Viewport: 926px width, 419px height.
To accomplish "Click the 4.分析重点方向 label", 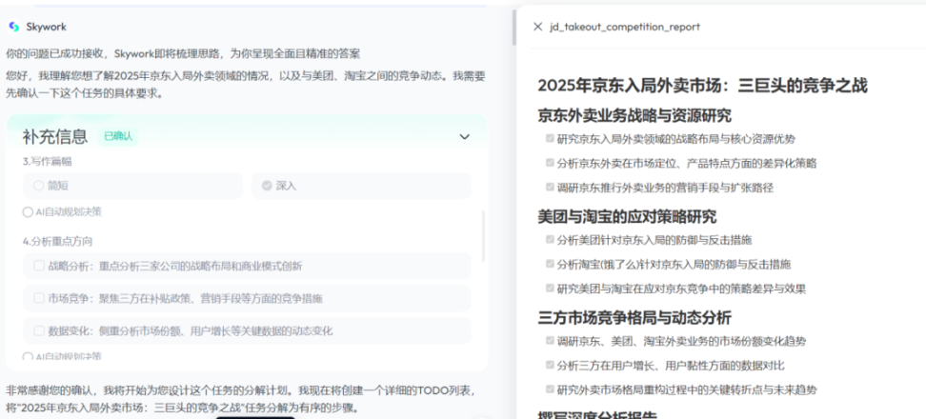I will click(x=57, y=241).
